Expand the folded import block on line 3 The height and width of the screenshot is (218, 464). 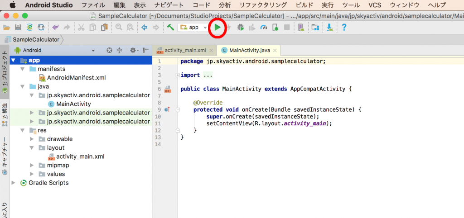click(x=178, y=75)
